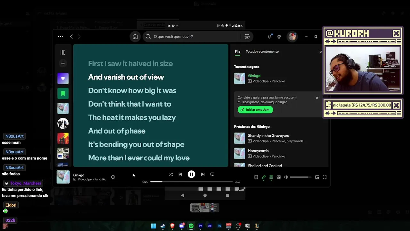The image size is (410, 231).
Task: Expand Your Library sidebar
Action: coord(63,53)
